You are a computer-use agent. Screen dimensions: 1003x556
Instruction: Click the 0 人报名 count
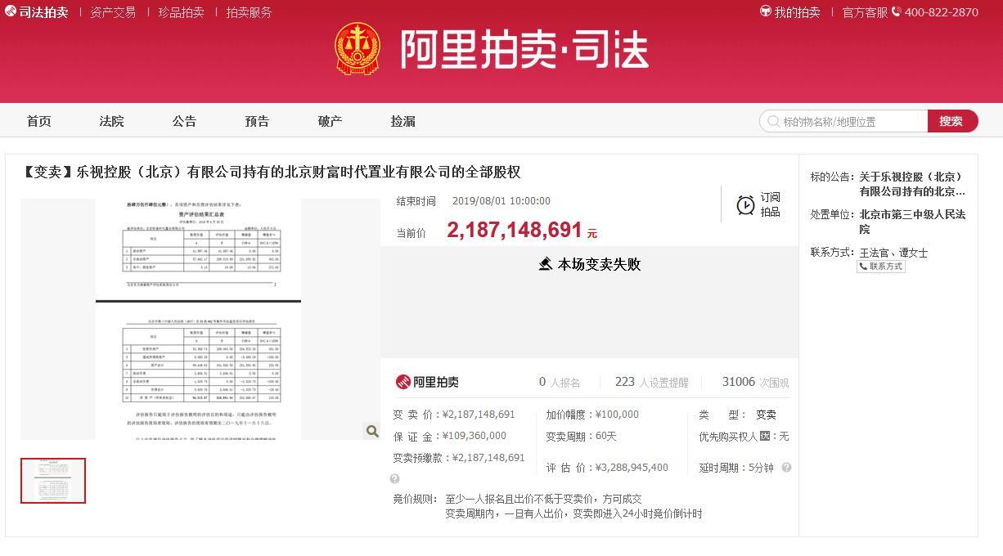(x=560, y=382)
